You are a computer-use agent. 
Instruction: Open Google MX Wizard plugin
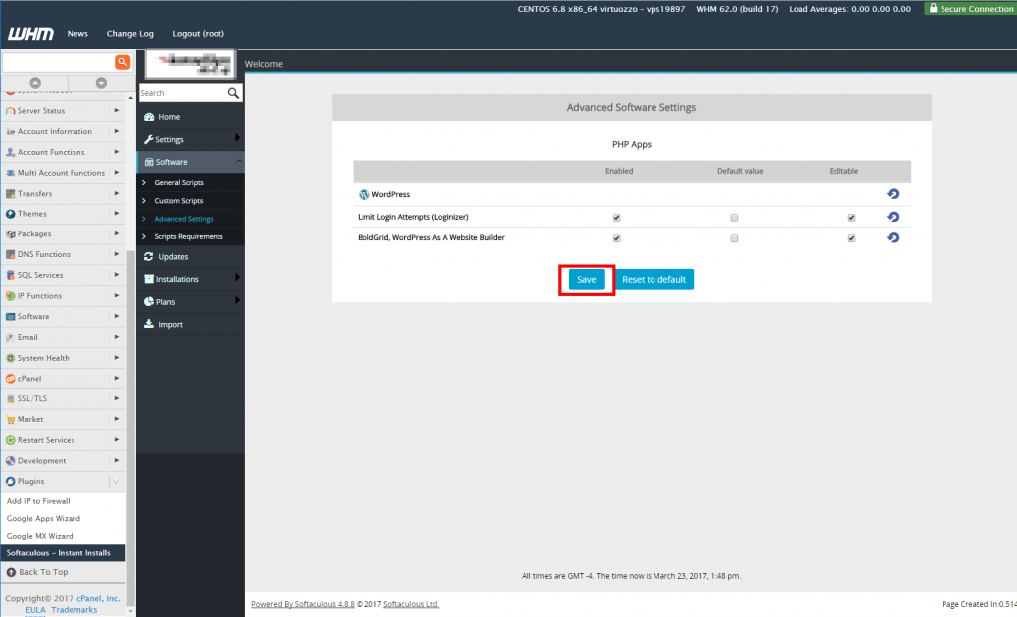click(40, 536)
